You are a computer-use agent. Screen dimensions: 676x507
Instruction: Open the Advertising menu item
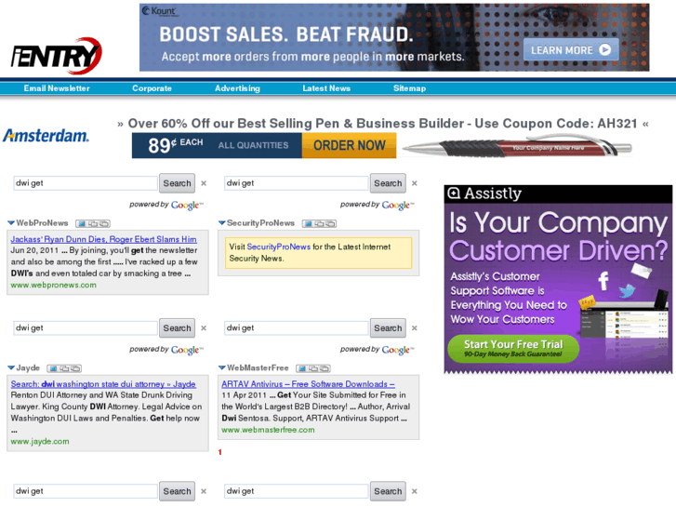point(237,88)
